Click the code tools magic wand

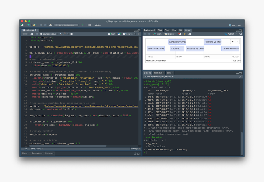coord(65,34)
